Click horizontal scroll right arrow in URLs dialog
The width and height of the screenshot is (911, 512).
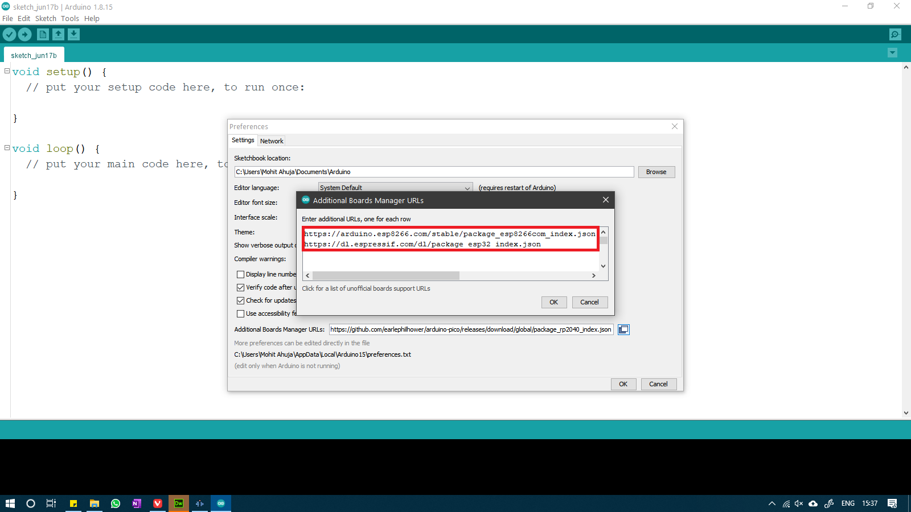pos(593,275)
